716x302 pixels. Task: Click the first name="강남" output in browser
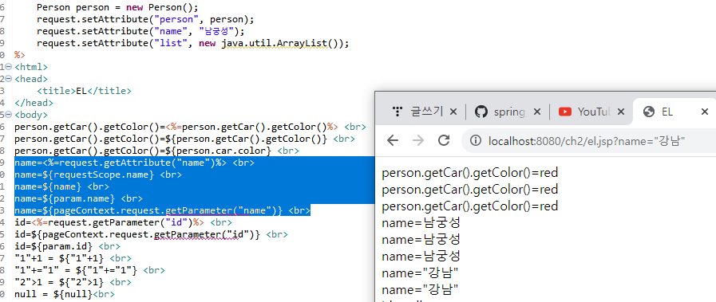pos(420,273)
